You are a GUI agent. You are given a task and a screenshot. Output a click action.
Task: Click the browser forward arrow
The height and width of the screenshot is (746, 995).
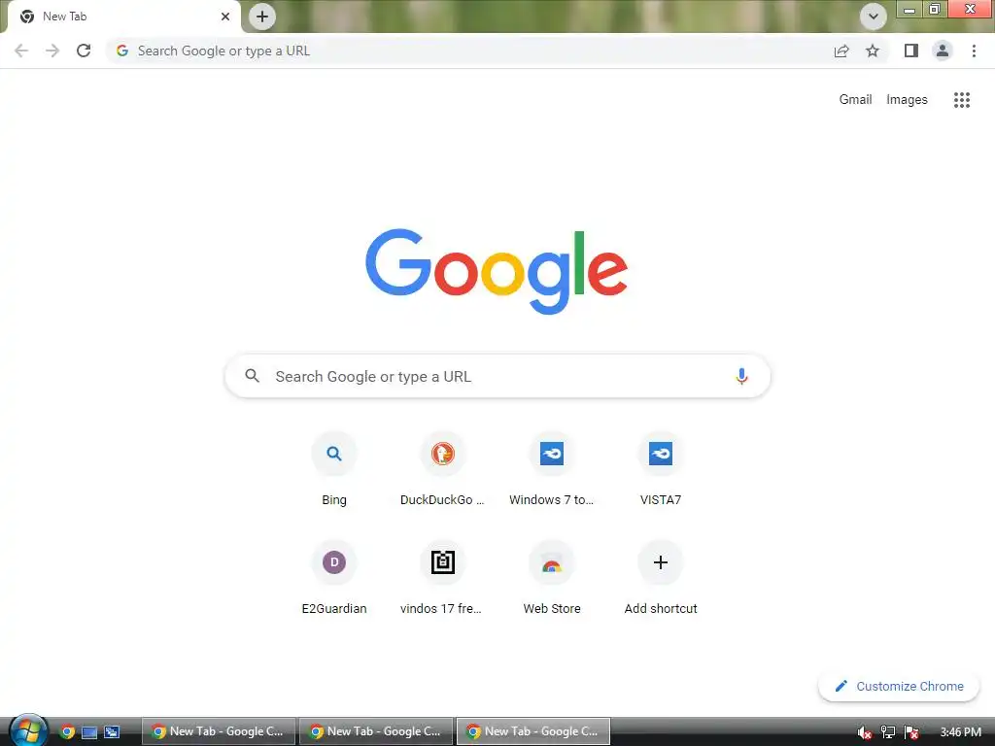point(52,51)
